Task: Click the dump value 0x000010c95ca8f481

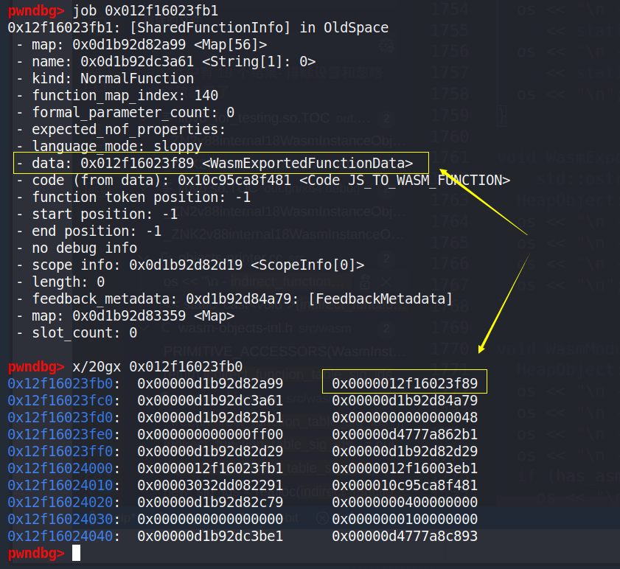Action: click(x=405, y=485)
